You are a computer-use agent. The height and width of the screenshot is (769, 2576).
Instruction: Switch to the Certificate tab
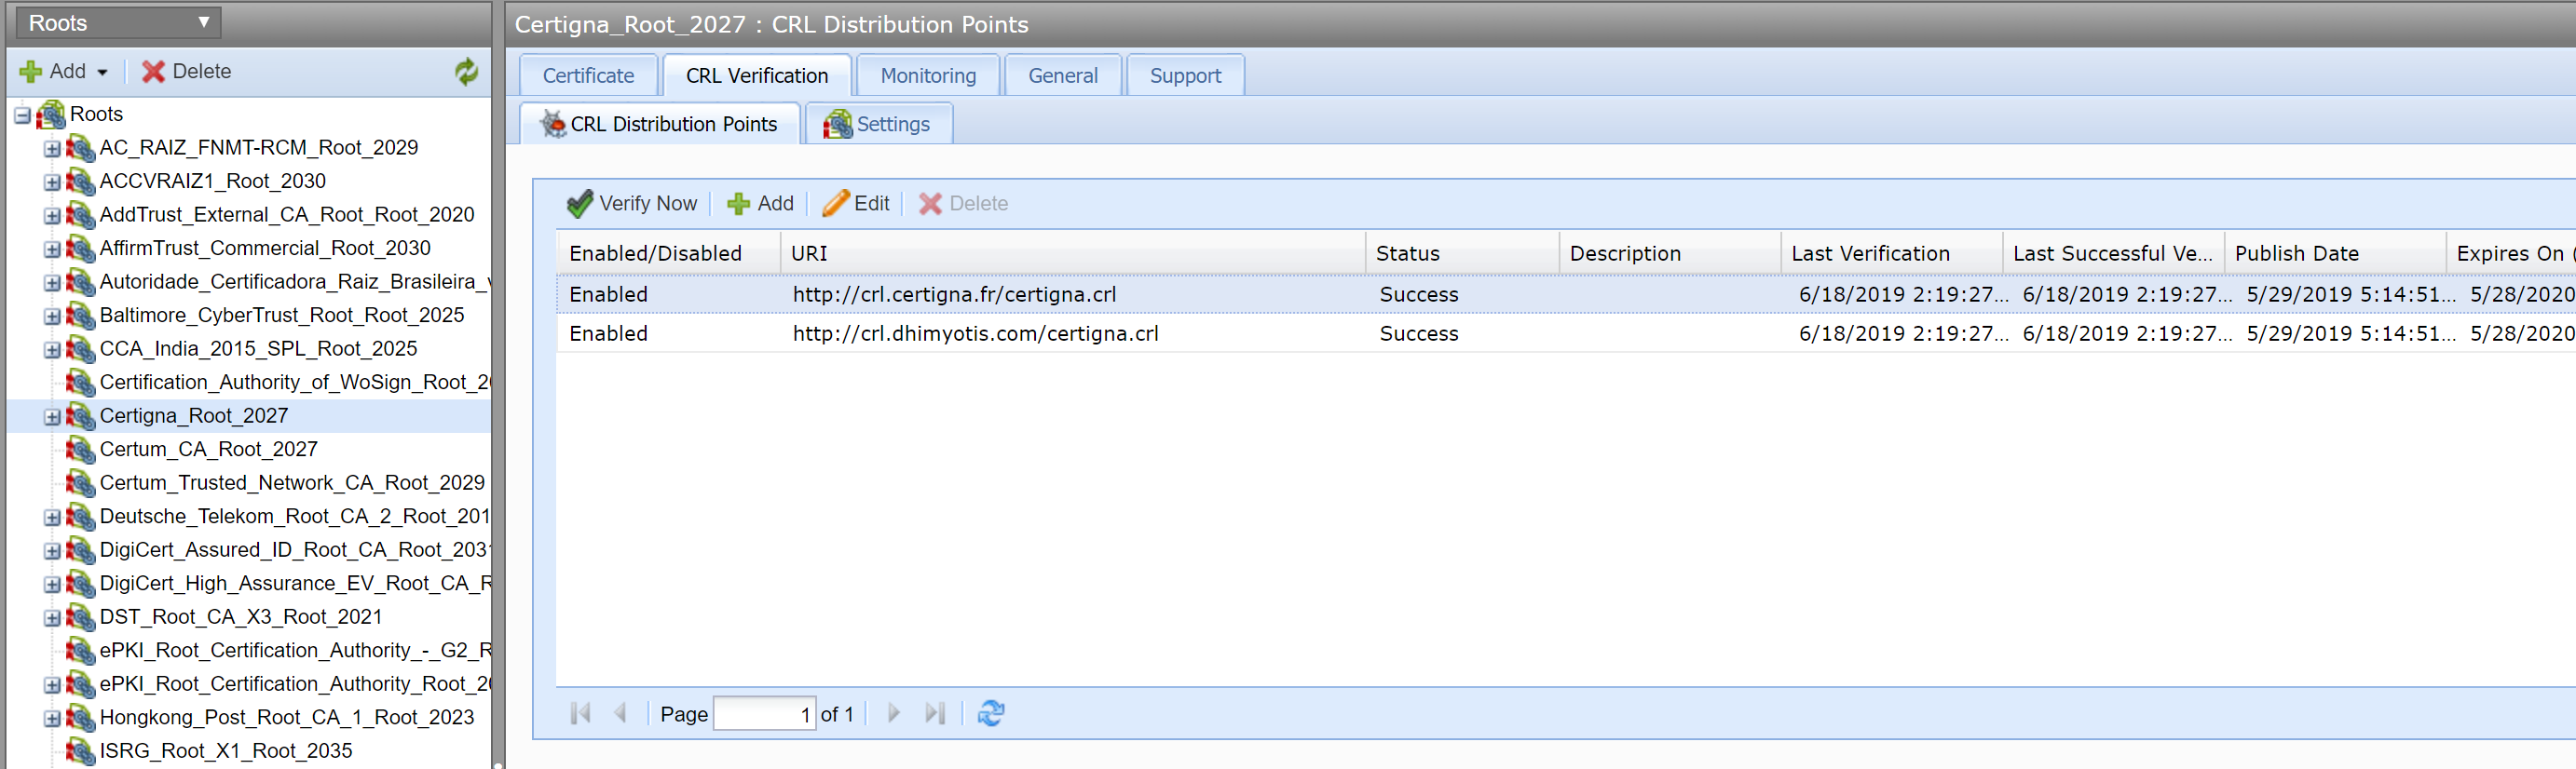pos(588,76)
